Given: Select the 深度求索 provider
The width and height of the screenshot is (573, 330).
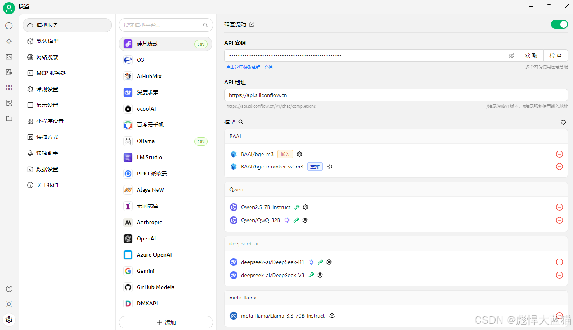Looking at the screenshot, I should coord(165,92).
